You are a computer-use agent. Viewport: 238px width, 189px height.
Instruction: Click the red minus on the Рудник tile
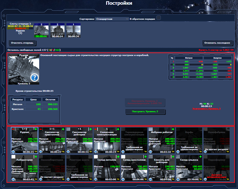[13, 129]
